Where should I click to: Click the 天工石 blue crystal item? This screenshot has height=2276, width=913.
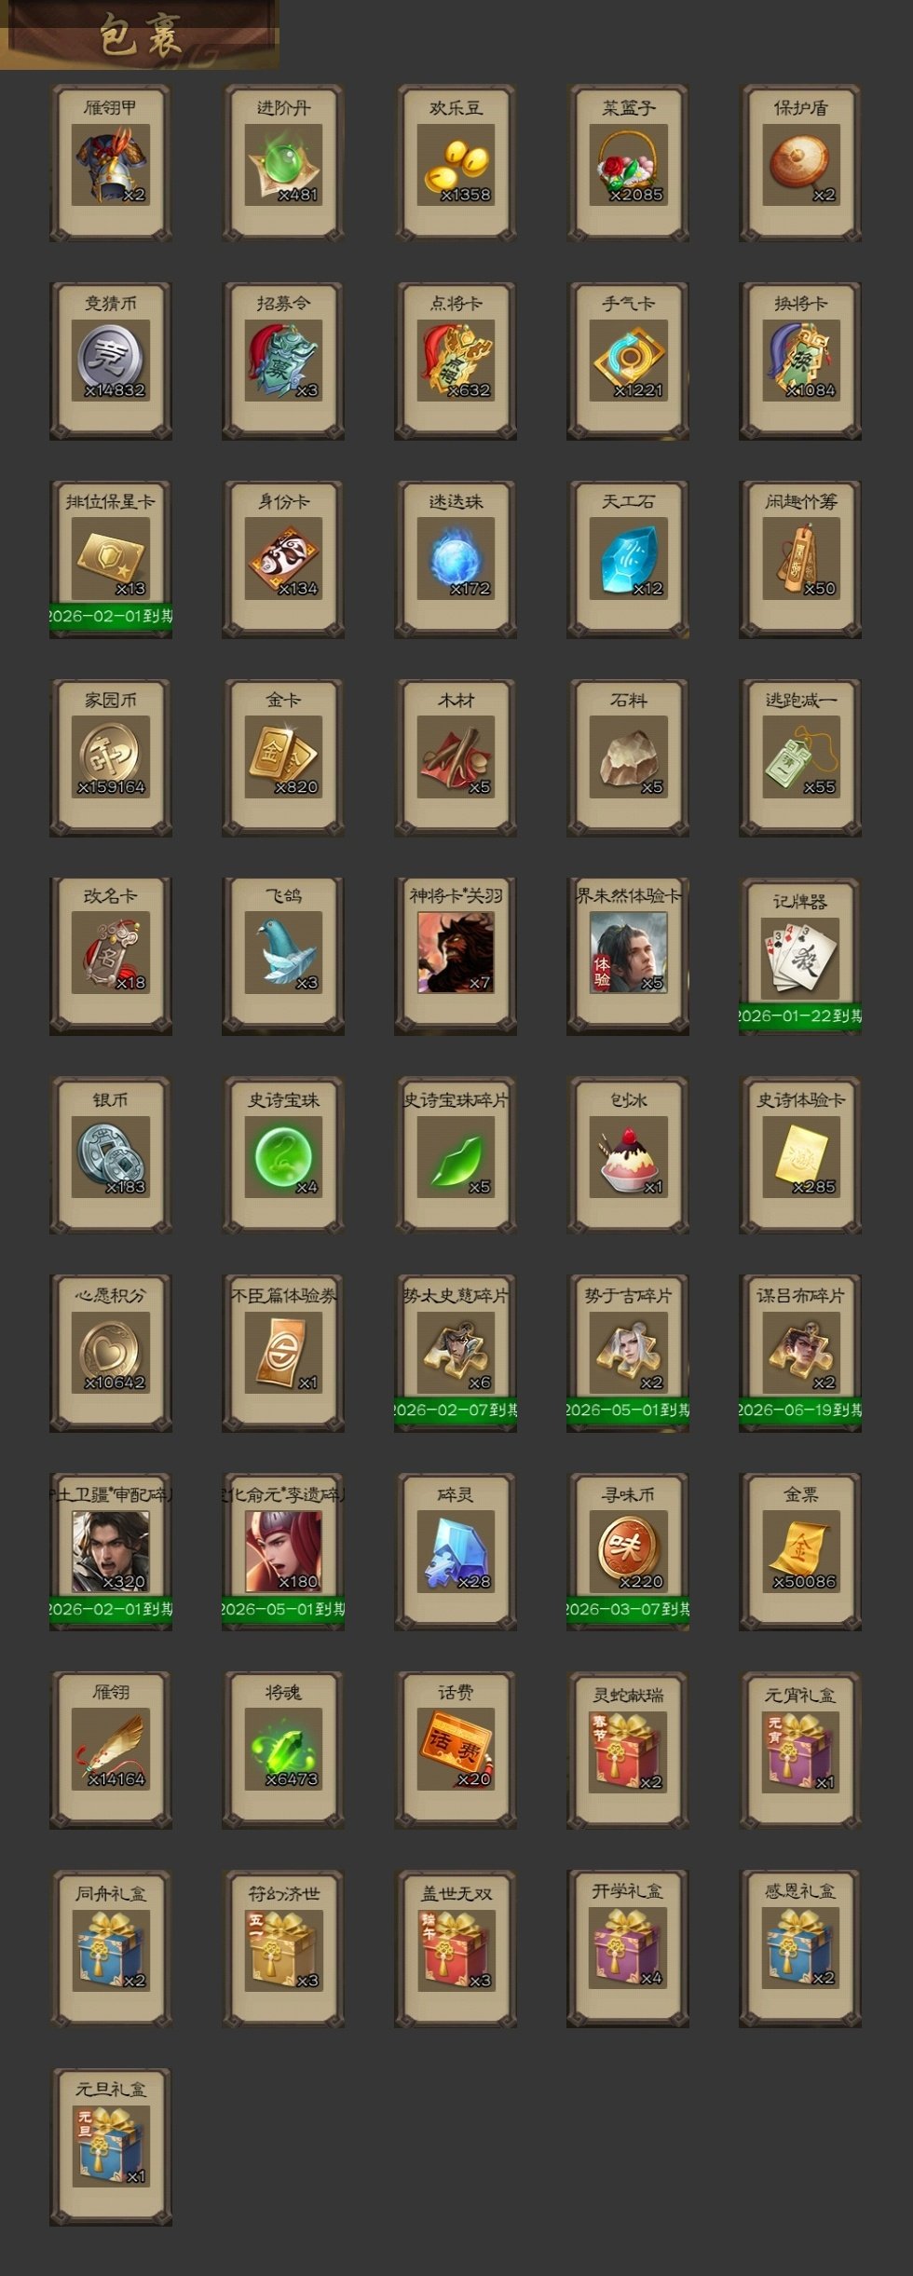pyautogui.click(x=628, y=559)
